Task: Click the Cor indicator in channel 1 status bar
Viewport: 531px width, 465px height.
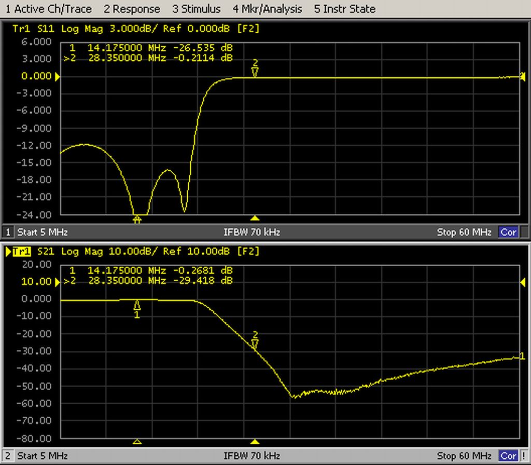Action: (508, 232)
